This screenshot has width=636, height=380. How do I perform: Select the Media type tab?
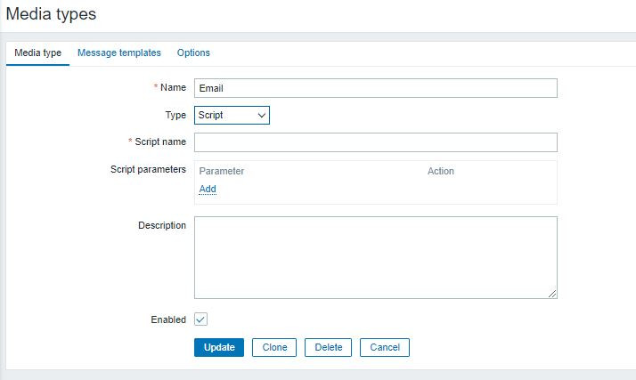[38, 53]
